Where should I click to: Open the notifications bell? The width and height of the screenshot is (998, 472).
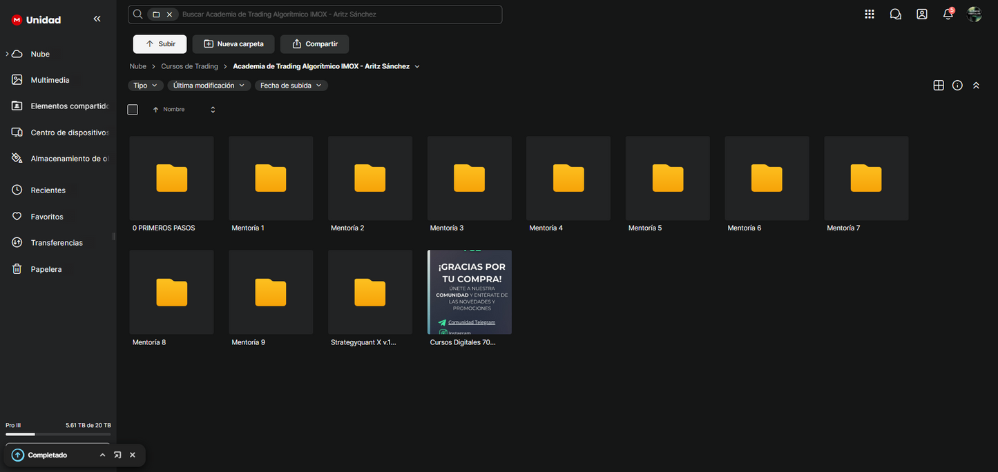click(x=948, y=14)
